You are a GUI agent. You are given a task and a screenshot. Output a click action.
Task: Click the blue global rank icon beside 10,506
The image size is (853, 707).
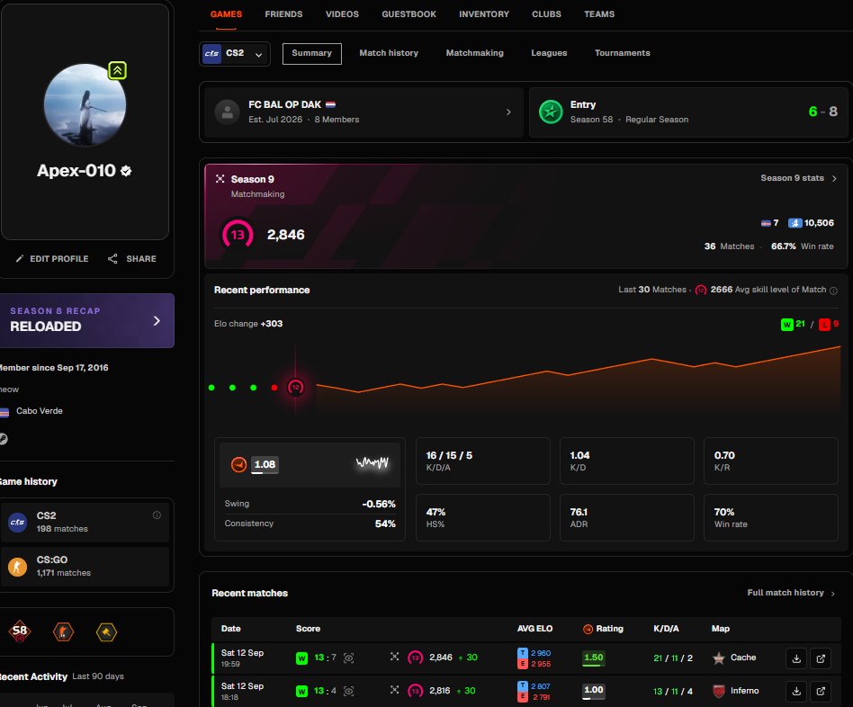click(795, 223)
